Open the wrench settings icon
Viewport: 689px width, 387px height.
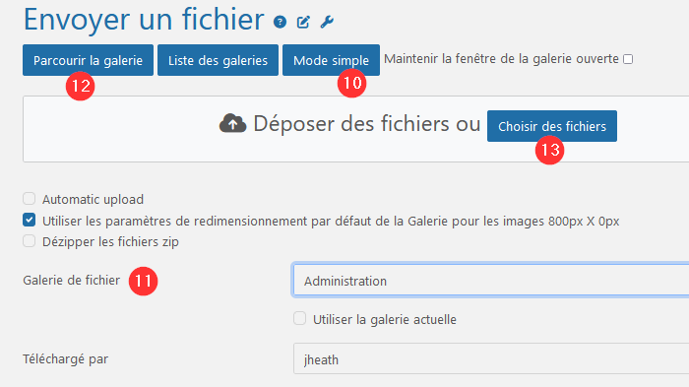click(x=327, y=22)
